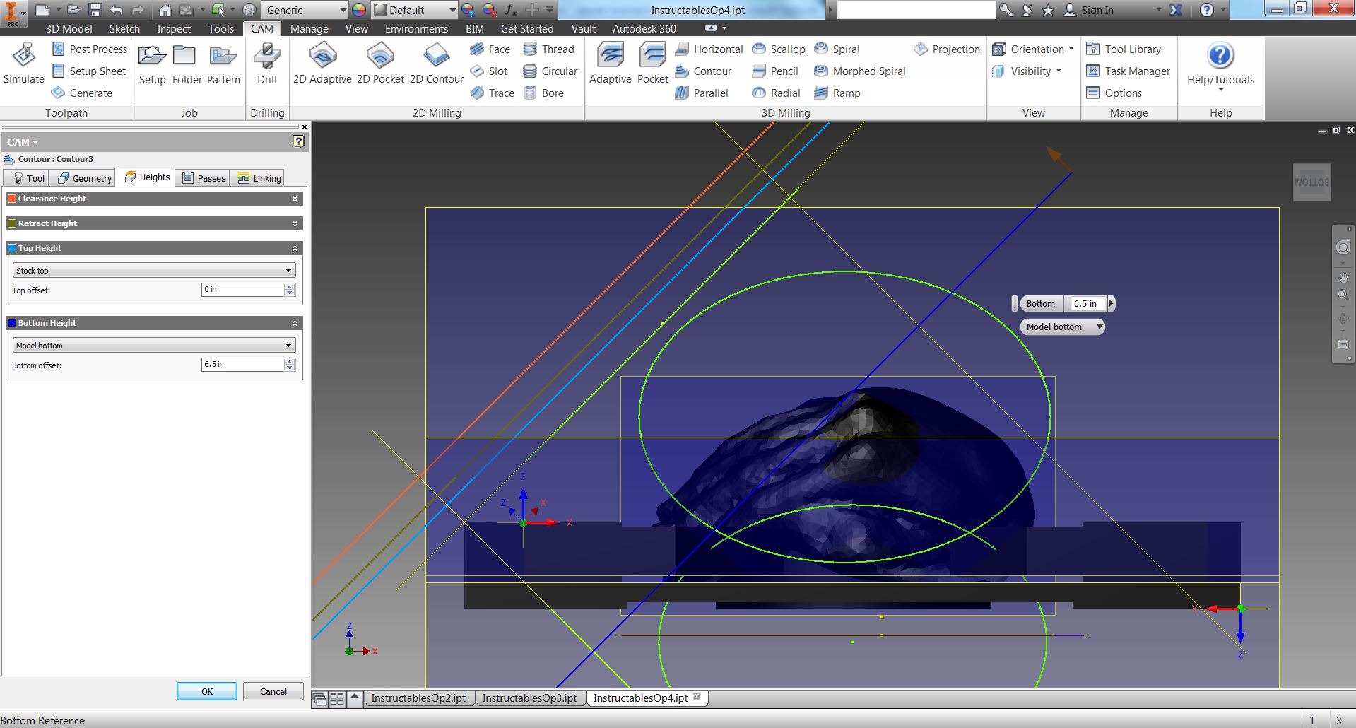
Task: Switch to InstructablesOp2.ipt document tab
Action: pos(418,698)
